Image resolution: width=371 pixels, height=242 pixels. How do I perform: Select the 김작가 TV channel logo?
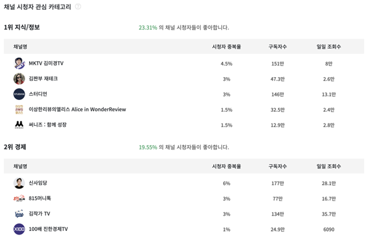(x=19, y=214)
